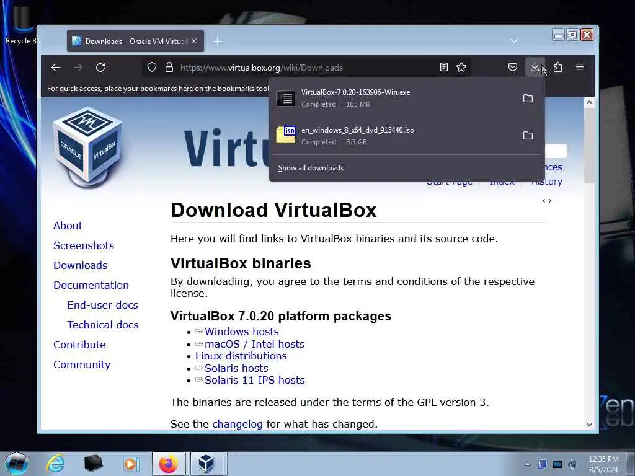Open the black box taskbar application icon
Viewport: 635px width, 476px height.
click(x=93, y=464)
